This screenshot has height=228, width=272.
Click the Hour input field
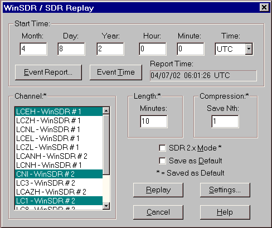[153, 49]
